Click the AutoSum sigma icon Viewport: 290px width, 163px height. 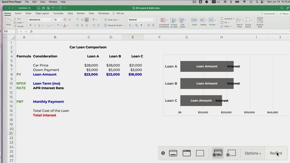pyautogui.click(x=222, y=19)
